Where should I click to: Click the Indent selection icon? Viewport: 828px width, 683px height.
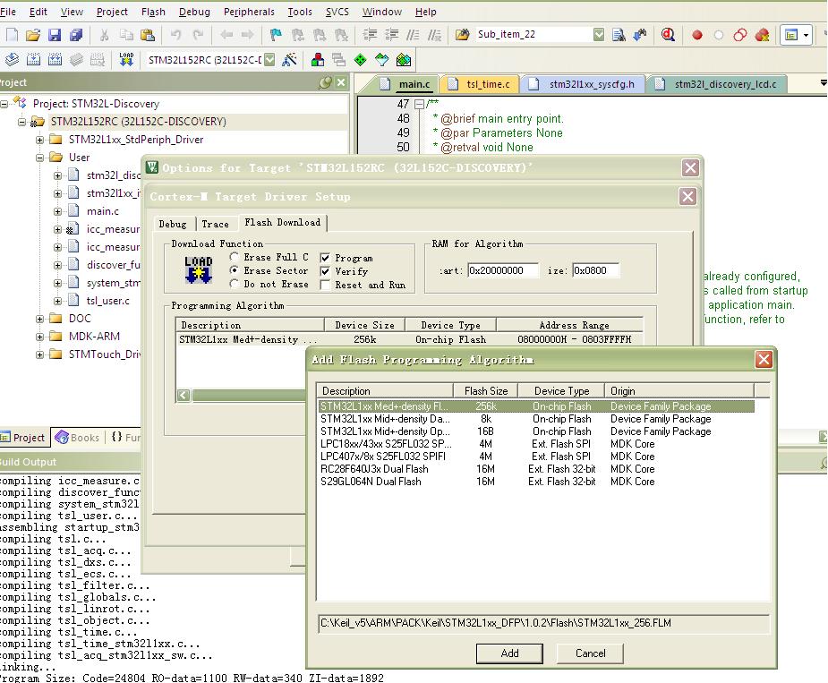pos(371,35)
